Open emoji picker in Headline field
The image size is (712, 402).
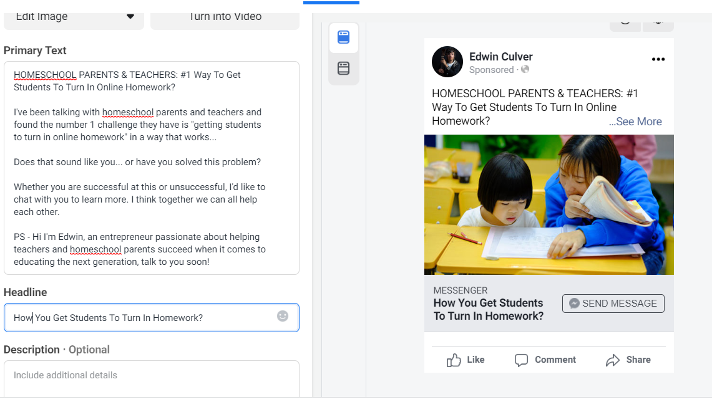(283, 316)
